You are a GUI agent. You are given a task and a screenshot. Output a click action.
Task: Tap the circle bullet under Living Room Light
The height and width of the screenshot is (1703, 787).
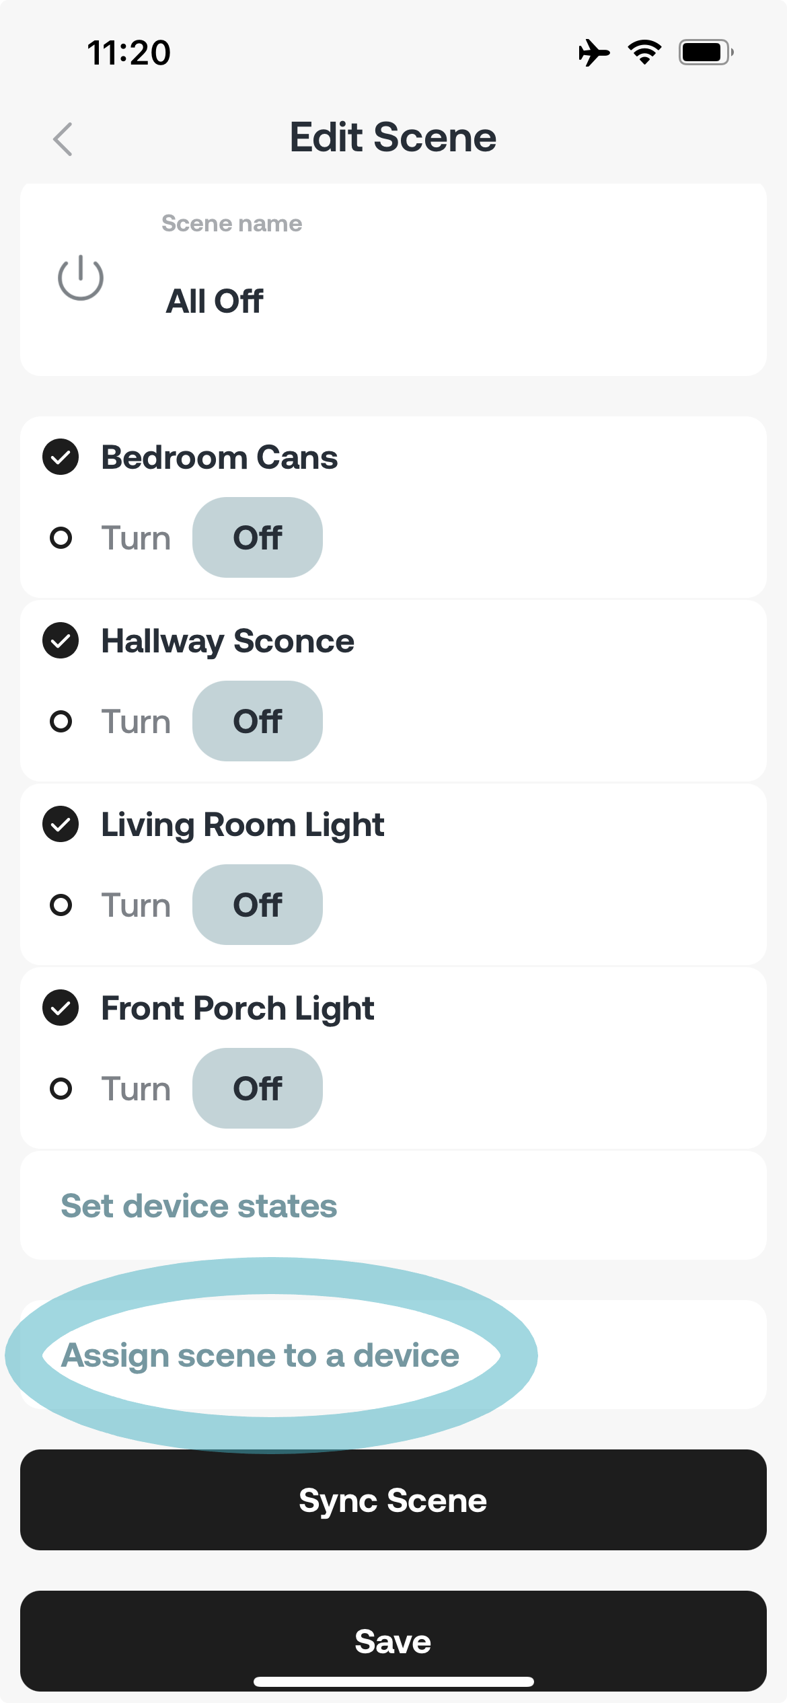pos(61,905)
